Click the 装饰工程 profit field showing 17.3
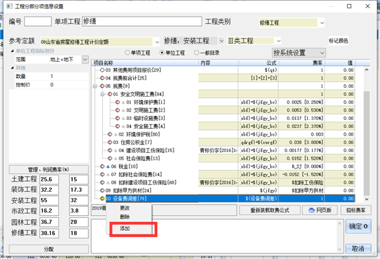Viewport: 380px width, 259px height. click(79, 190)
